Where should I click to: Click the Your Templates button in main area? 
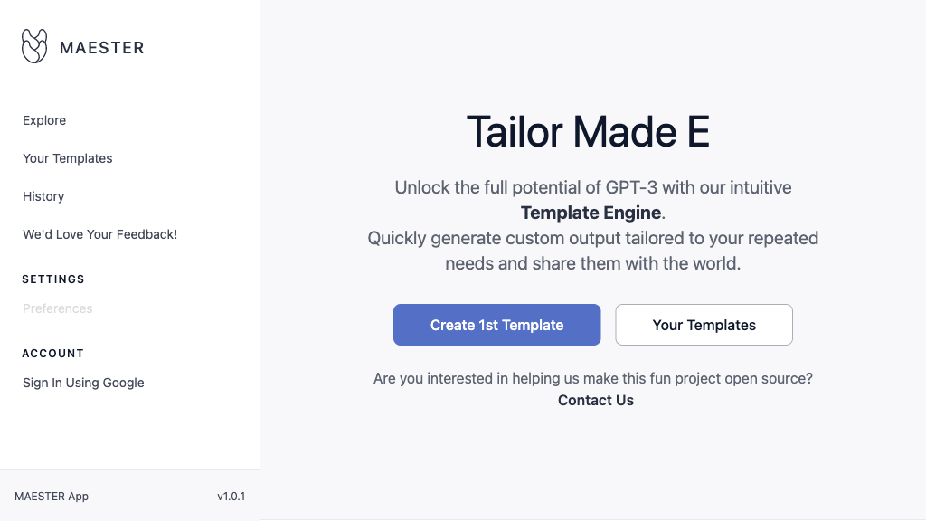[x=704, y=325]
